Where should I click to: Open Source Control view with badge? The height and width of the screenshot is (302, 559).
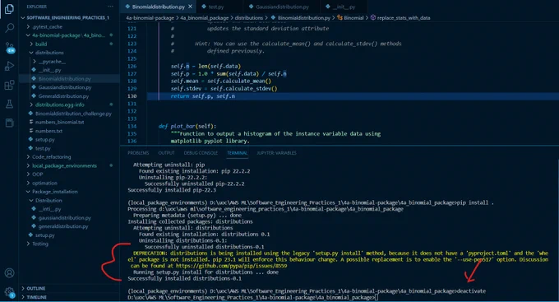pyautogui.click(x=9, y=48)
